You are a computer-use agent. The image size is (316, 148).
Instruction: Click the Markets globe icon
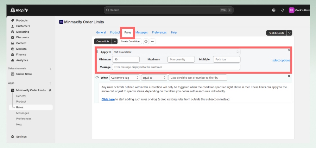click(12, 49)
